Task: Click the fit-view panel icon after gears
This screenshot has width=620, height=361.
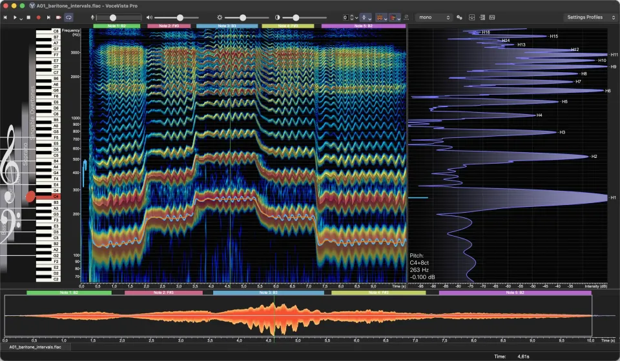Action: [x=471, y=17]
